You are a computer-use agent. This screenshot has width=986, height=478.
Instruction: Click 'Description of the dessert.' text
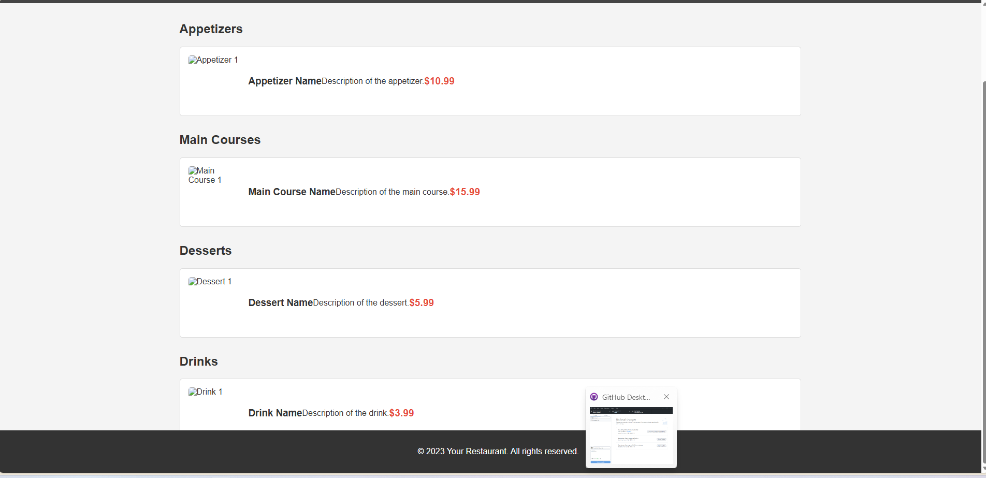(361, 303)
